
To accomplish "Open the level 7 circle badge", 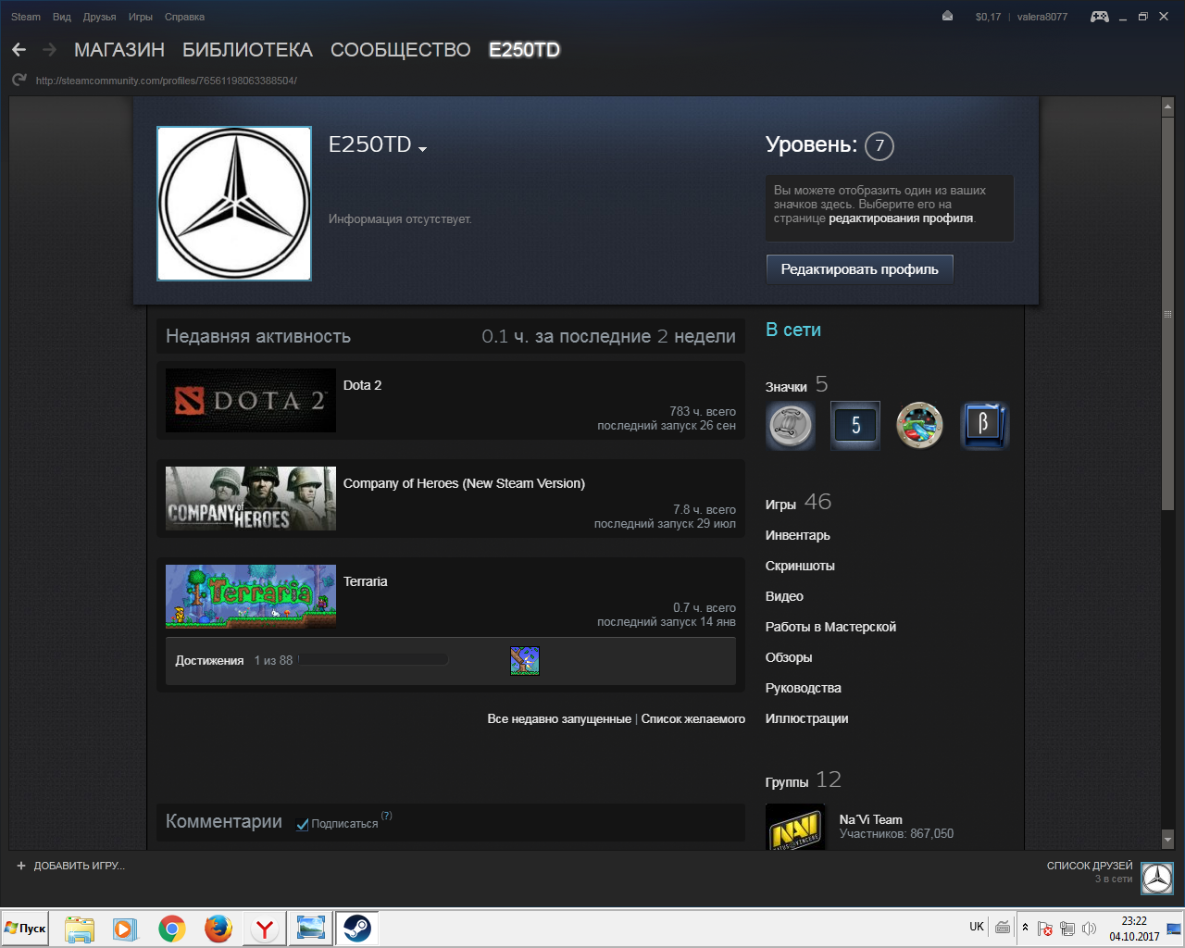I will tap(879, 145).
